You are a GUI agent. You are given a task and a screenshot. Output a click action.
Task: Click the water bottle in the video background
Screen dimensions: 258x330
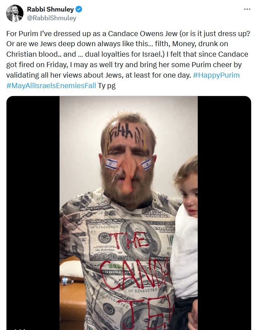coord(67,281)
